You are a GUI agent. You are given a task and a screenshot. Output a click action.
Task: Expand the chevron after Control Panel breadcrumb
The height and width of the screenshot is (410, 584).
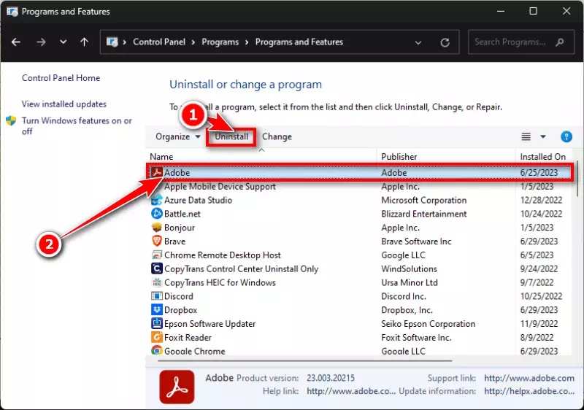pos(193,42)
